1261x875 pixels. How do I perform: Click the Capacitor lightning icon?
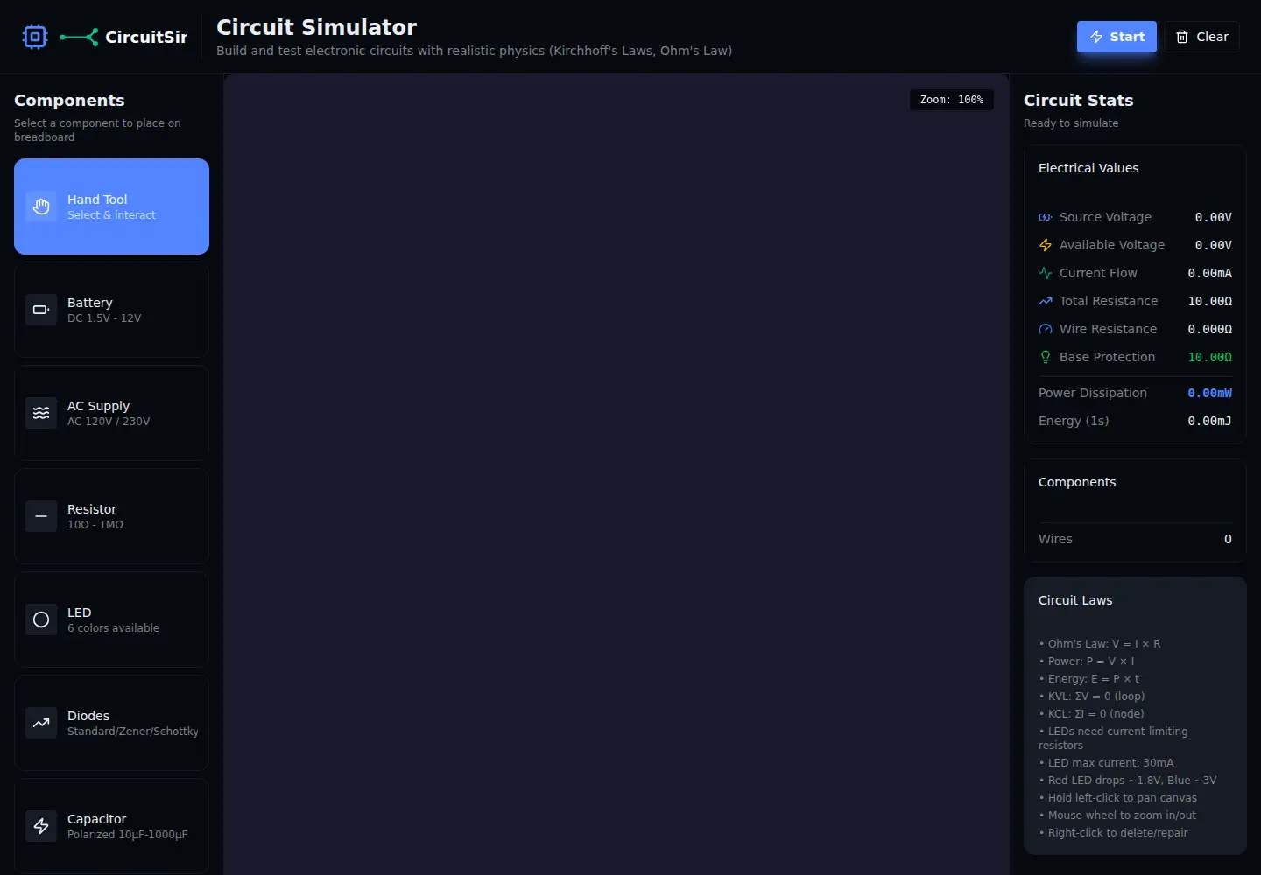coord(41,826)
